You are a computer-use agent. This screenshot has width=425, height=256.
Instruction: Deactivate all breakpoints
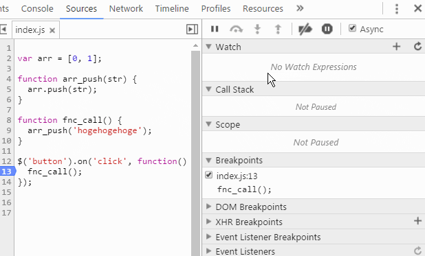pyautogui.click(x=305, y=29)
